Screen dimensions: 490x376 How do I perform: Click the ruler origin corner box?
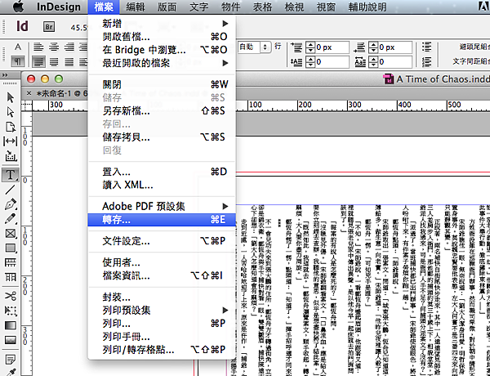[27, 105]
